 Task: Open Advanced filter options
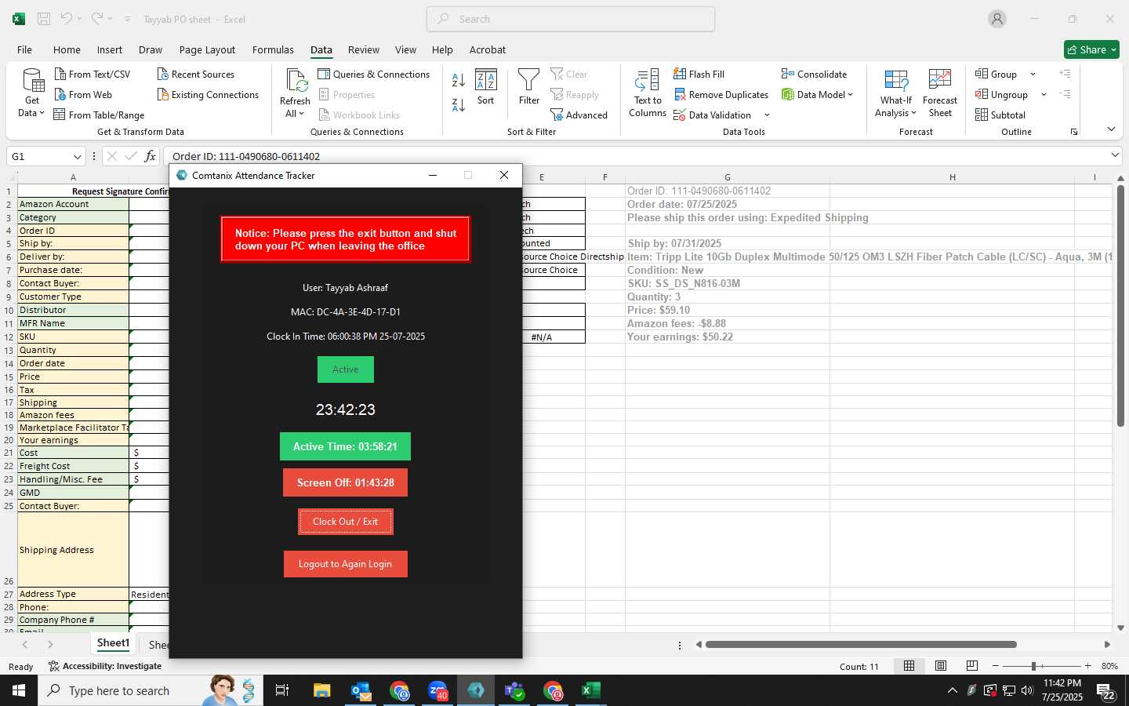(x=579, y=115)
